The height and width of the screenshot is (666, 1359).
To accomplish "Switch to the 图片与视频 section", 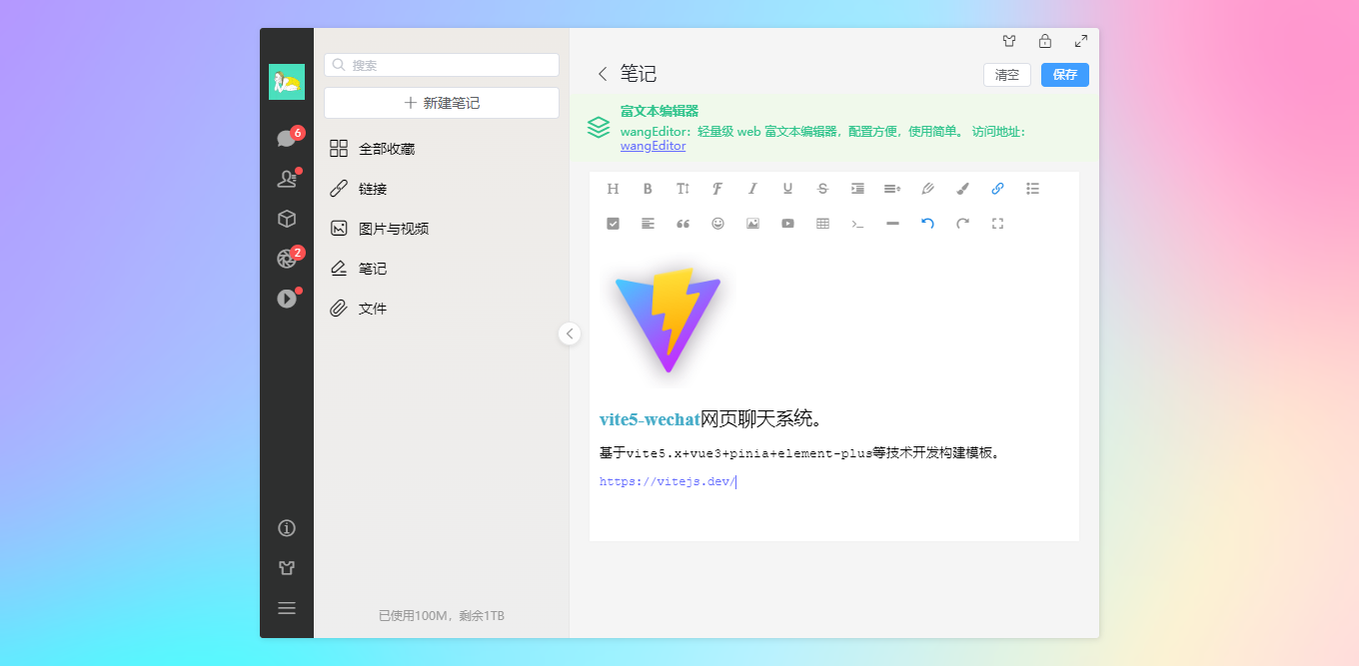I will click(x=393, y=228).
